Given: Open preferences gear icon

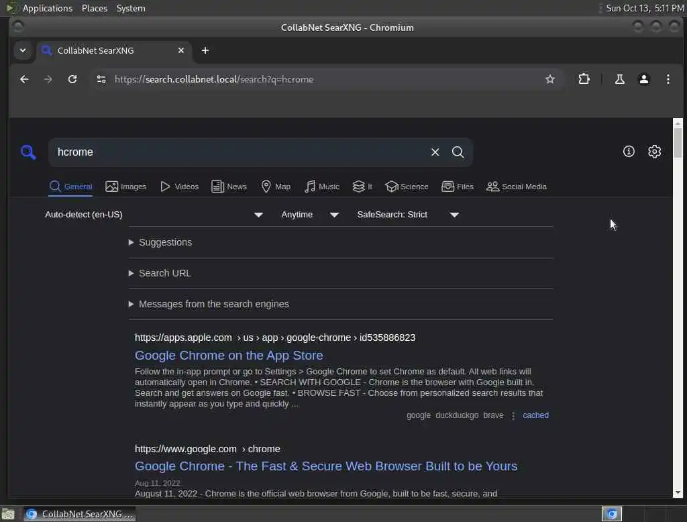Looking at the screenshot, I should click(654, 152).
